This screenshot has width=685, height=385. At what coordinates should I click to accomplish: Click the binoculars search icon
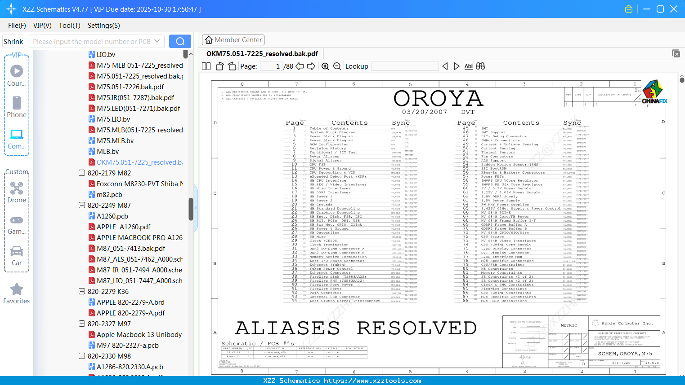tap(480, 66)
